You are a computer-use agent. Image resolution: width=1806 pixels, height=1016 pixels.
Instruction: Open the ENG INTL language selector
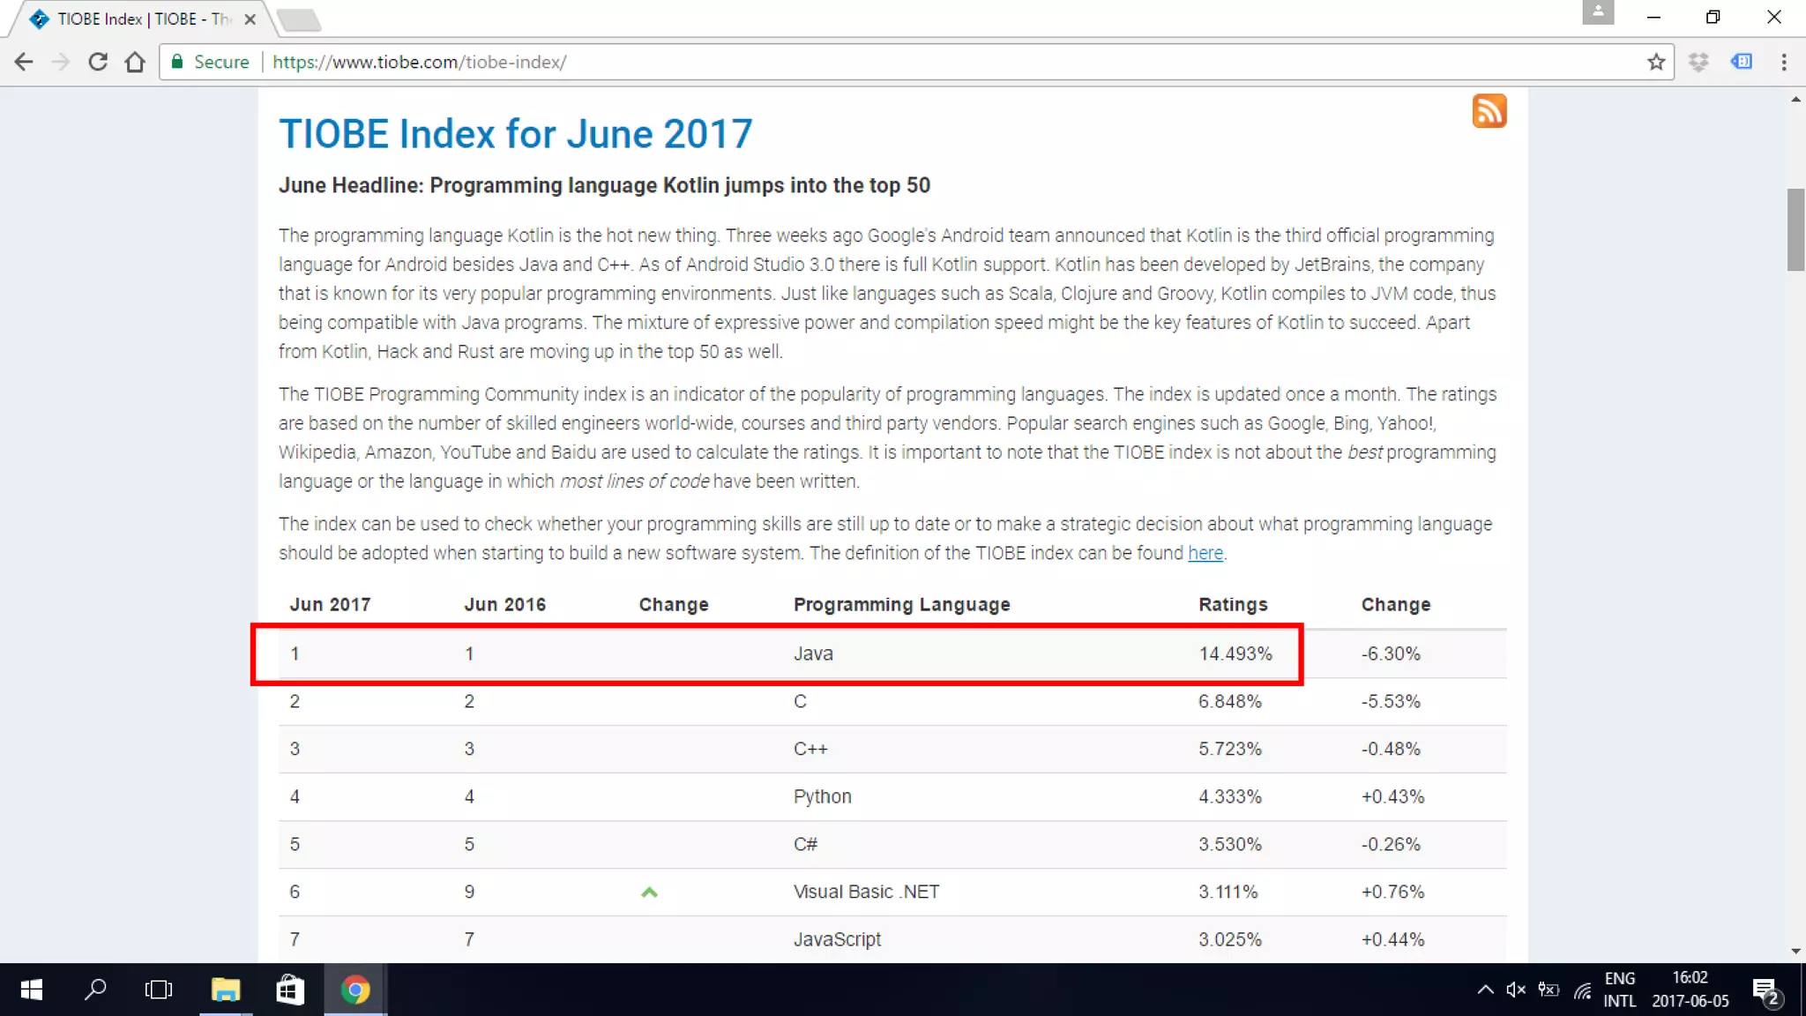coord(1619,990)
